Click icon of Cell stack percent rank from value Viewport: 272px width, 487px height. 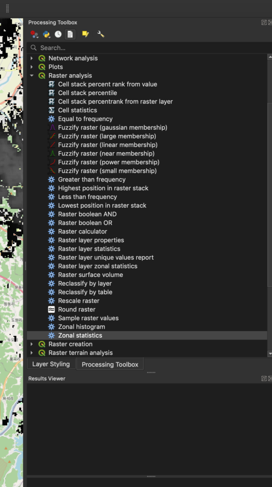[x=51, y=84]
